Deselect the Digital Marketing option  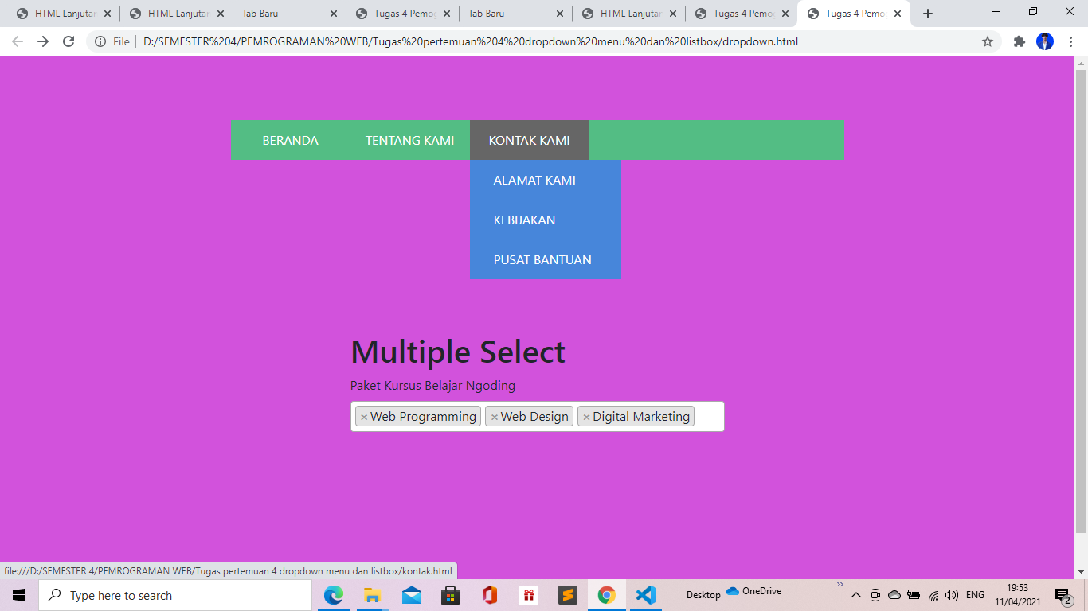(586, 415)
